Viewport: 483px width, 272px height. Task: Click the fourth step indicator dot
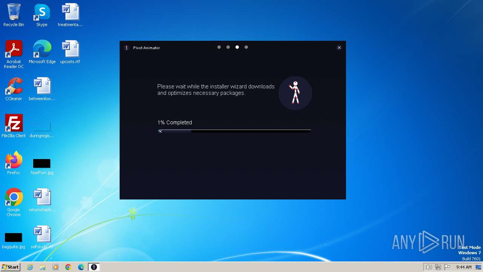(x=246, y=47)
